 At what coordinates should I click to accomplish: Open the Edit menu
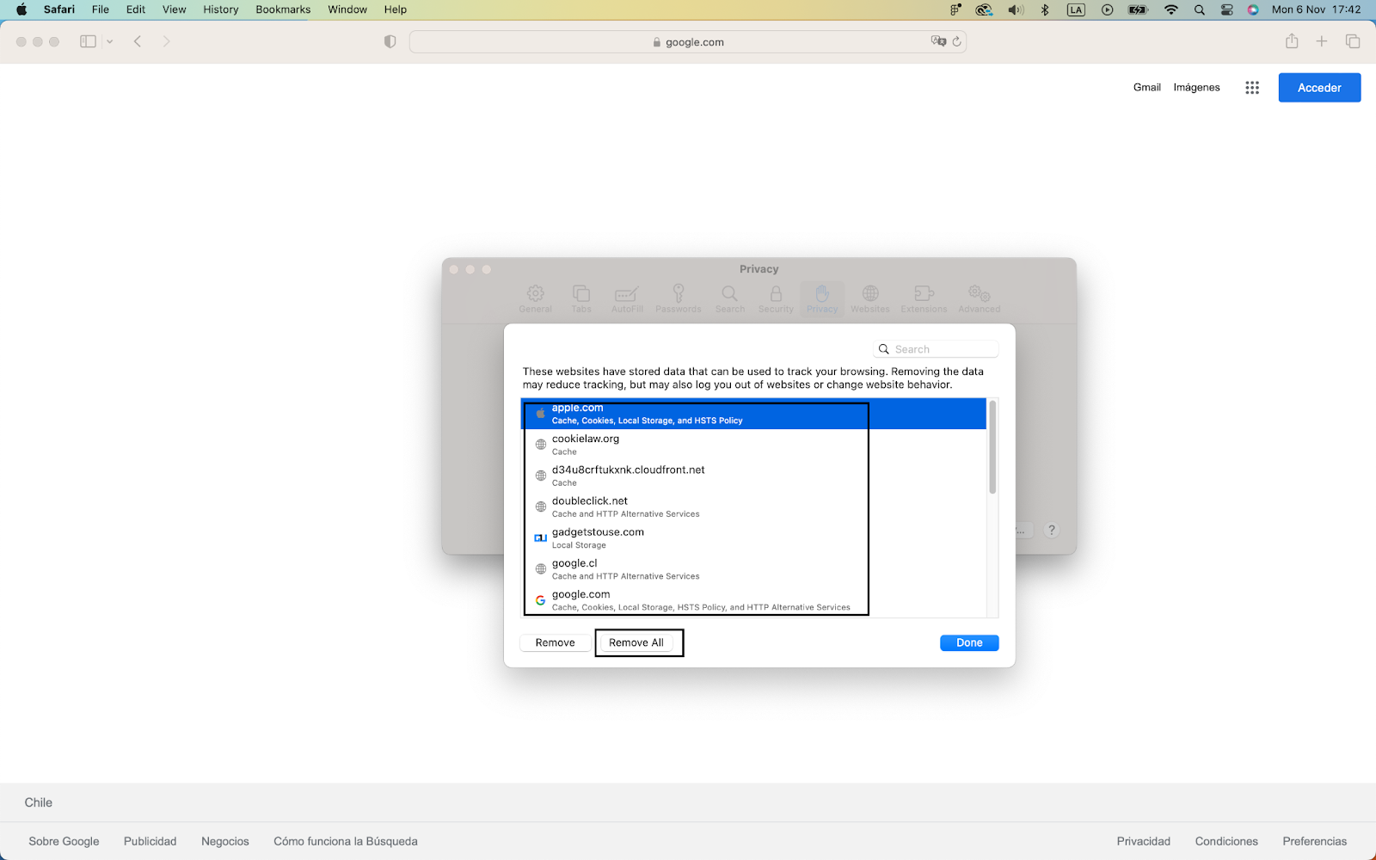[x=136, y=9]
